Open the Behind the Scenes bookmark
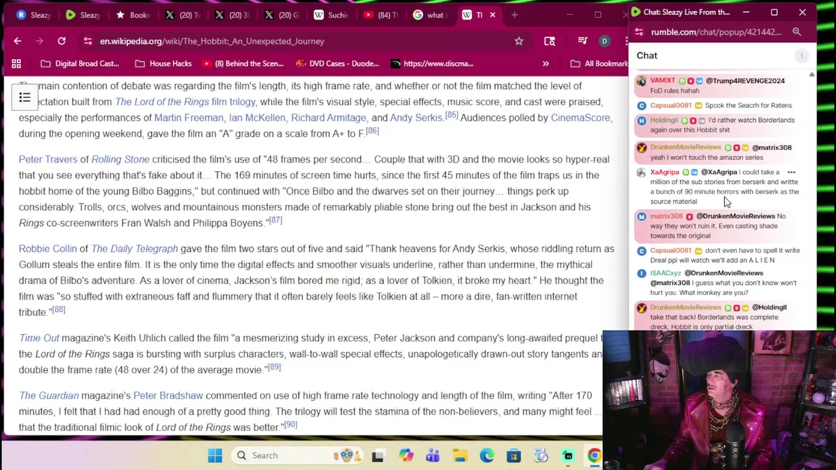 click(243, 63)
